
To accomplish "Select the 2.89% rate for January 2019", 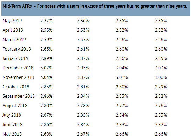I will pos(46,58).
